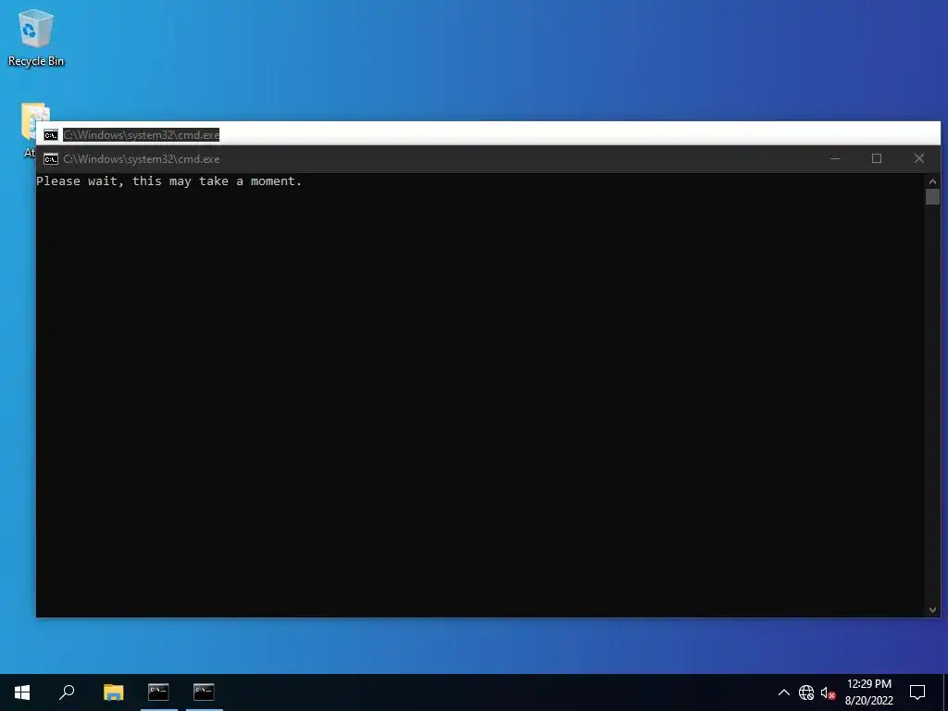
Task: Switch to second cmd taskbar icon
Action: pyautogui.click(x=205, y=692)
